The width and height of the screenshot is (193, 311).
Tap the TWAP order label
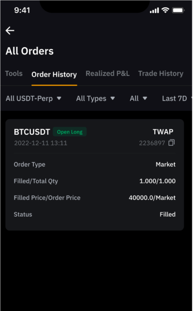click(163, 132)
